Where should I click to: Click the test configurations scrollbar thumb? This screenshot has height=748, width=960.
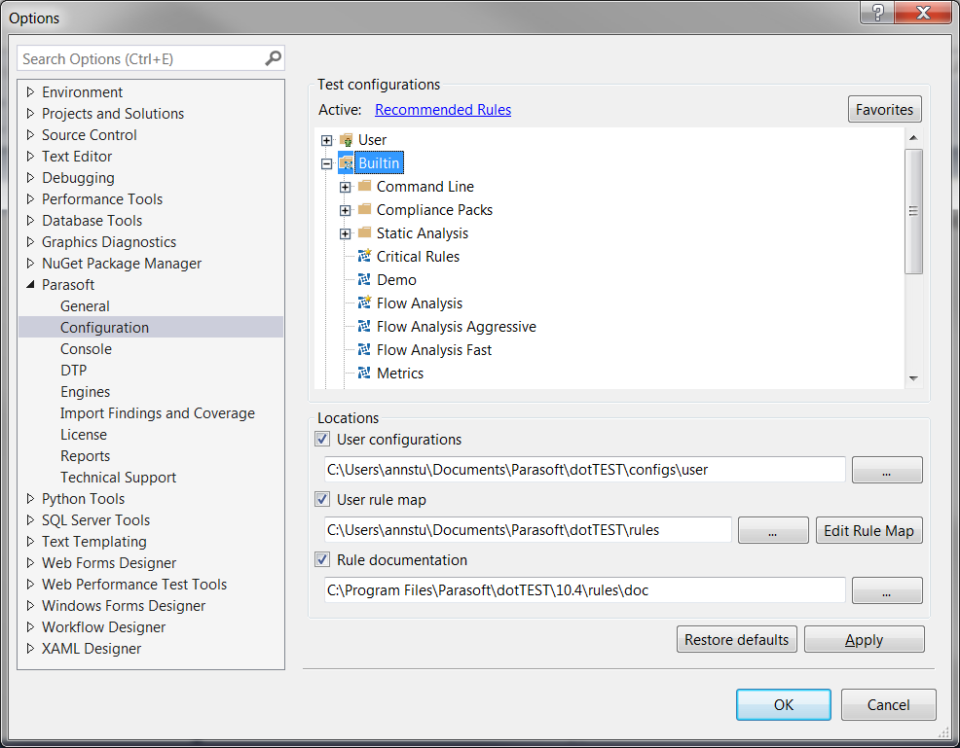click(x=913, y=212)
